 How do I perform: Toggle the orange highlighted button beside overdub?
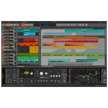tap(23, 25)
